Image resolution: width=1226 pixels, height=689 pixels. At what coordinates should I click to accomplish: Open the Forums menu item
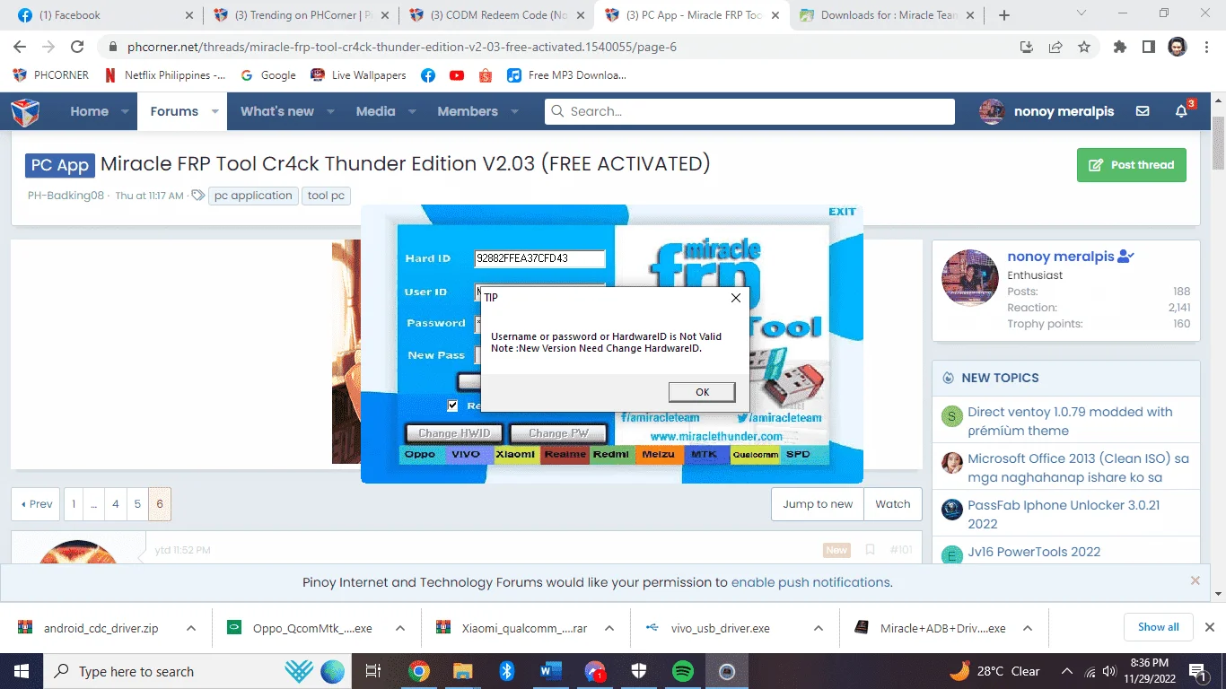click(174, 111)
